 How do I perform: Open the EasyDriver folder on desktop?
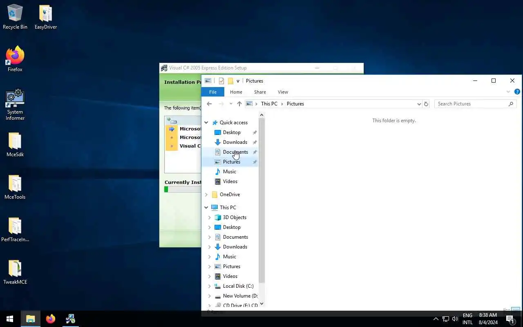45,17
